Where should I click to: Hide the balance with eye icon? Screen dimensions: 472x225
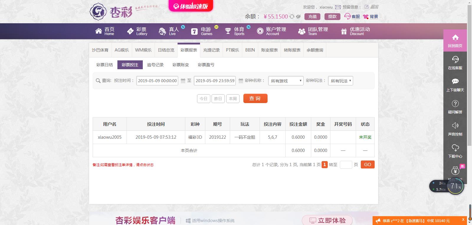[298, 16]
